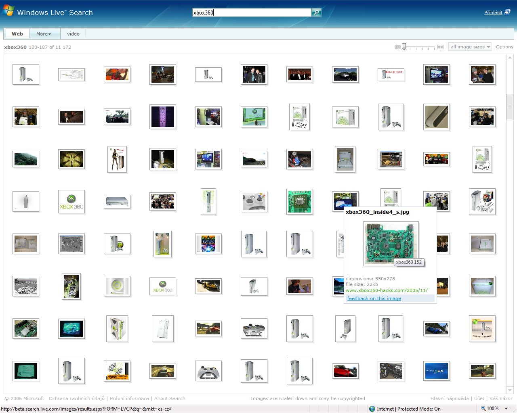
Task: Open the Váš názor feedback link
Action: point(501,398)
